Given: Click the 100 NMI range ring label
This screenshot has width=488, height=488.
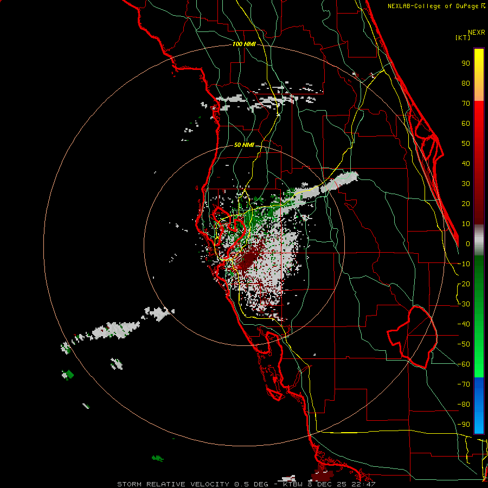Looking at the screenshot, I should click(x=244, y=44).
